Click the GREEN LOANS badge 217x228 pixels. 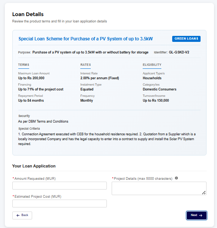[x=186, y=38]
